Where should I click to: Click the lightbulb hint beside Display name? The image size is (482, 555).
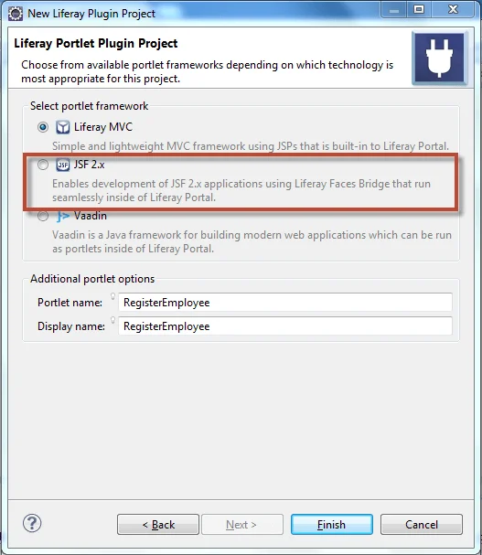coord(113,320)
